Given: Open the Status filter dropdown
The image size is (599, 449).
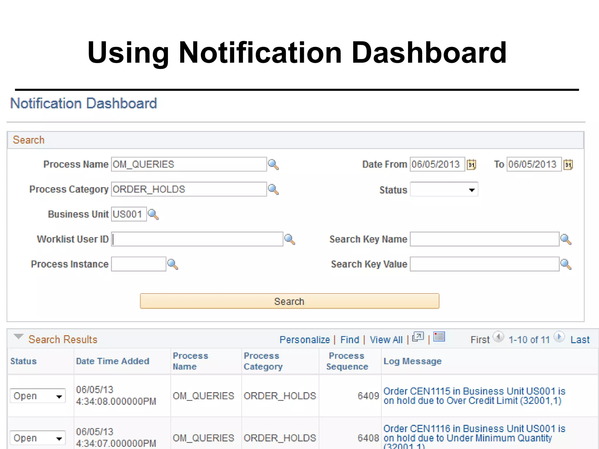Looking at the screenshot, I should click(x=444, y=189).
